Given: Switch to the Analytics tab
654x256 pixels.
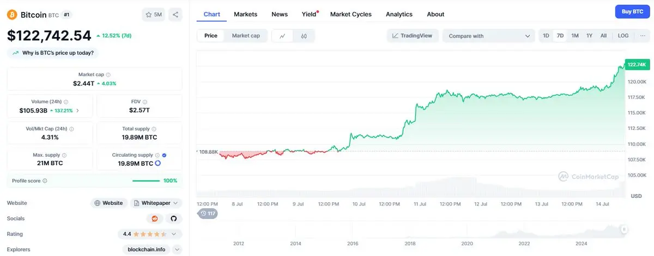Looking at the screenshot, I should click(x=399, y=14).
